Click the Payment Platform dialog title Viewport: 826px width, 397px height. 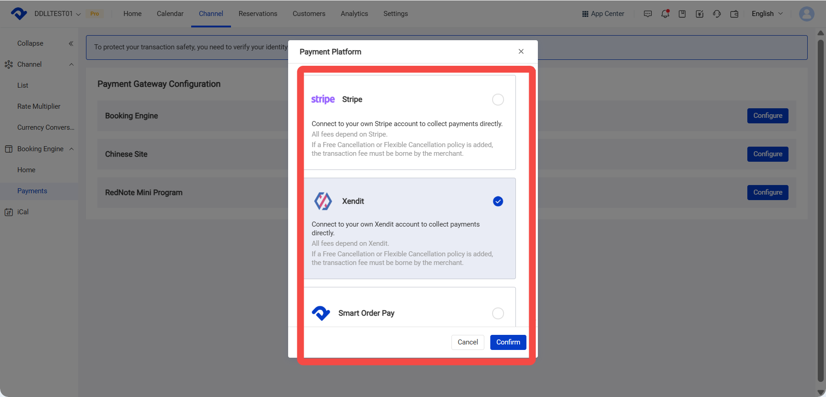330,52
